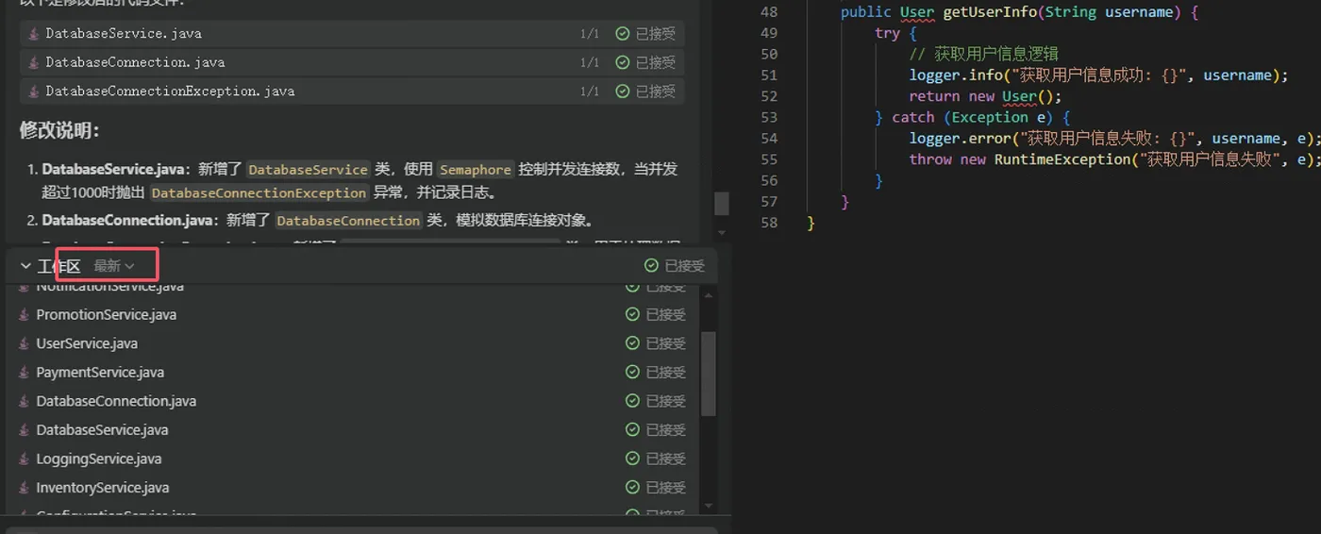Click accepted checkmark on LoggingService.java row

point(632,459)
